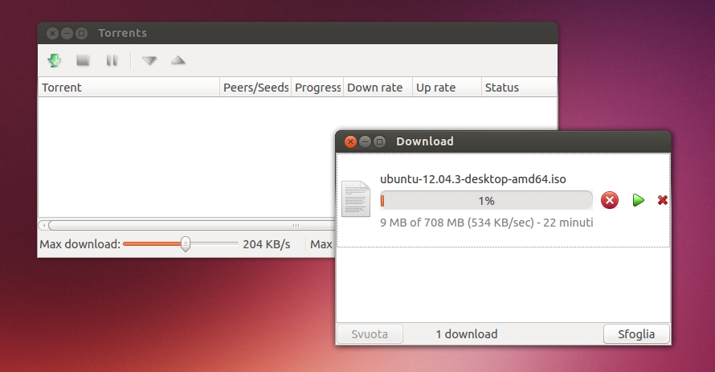Stop torrent using the square stop icon
The width and height of the screenshot is (715, 372).
pyautogui.click(x=83, y=60)
